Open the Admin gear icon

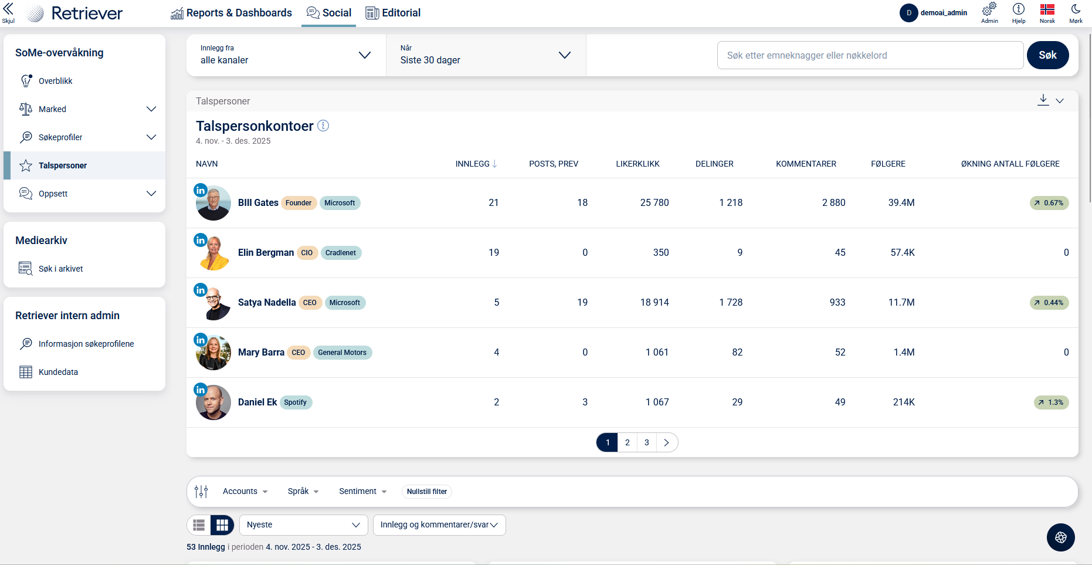pos(989,10)
